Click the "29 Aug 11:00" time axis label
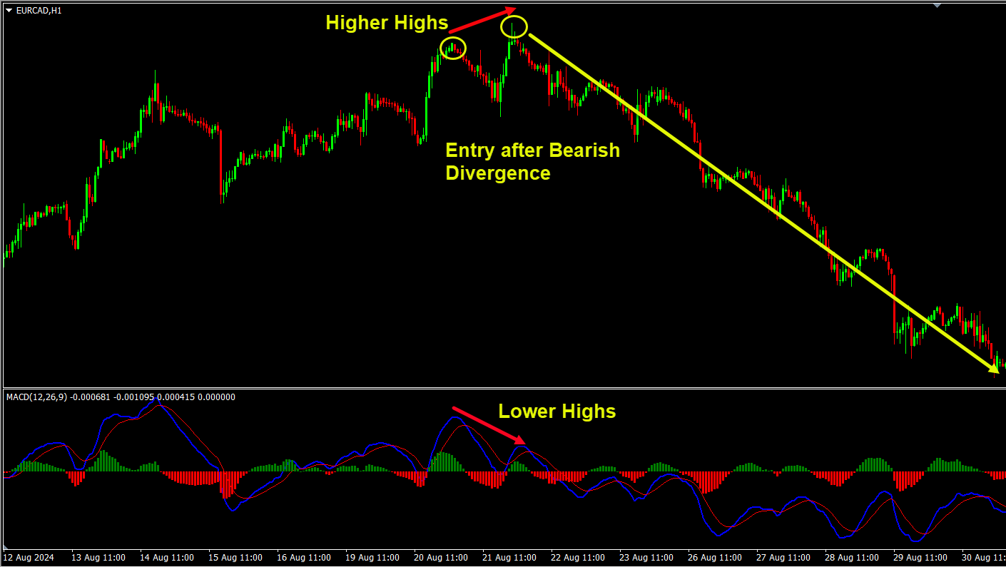 point(920,557)
